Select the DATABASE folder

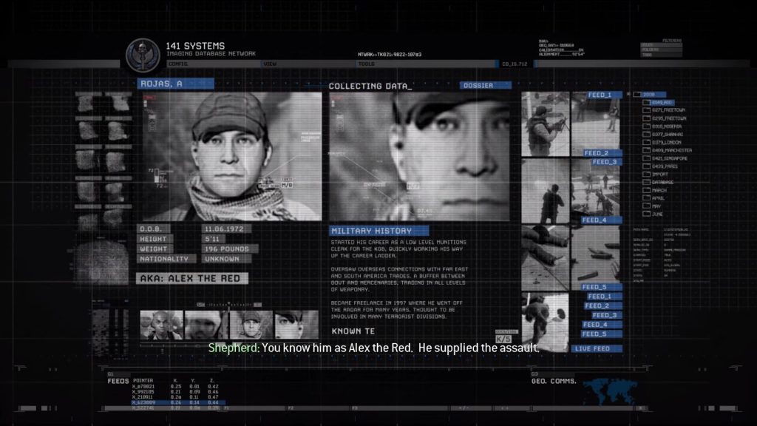(x=662, y=183)
